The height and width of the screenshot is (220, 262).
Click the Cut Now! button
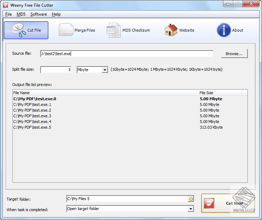pos(228,203)
